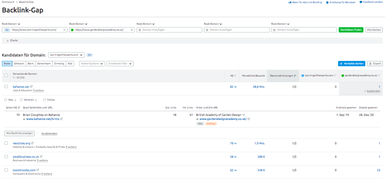This screenshot has height=179, width=385.
Task: Enable the Follow filter checkbox
Action: click(45, 100)
